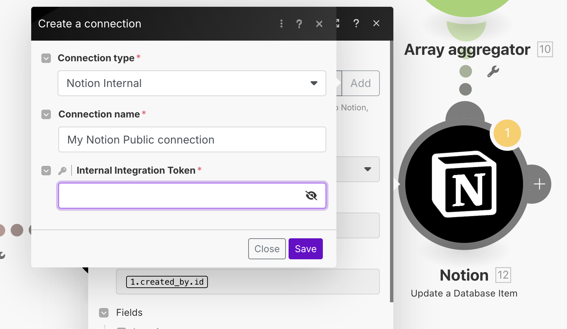
Task: Click the module number 12 badge
Action: [x=503, y=275]
